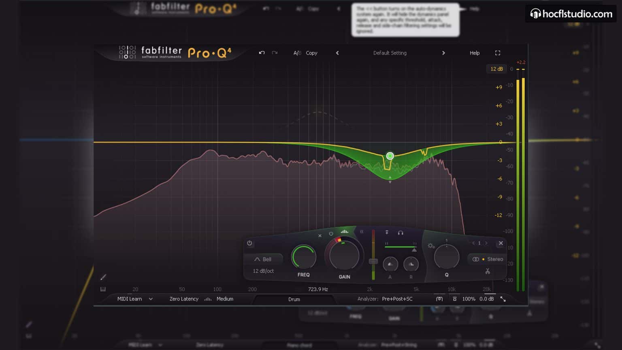Viewport: 622px width, 350px height.
Task: Click Help in the top bar
Action: coord(474,53)
